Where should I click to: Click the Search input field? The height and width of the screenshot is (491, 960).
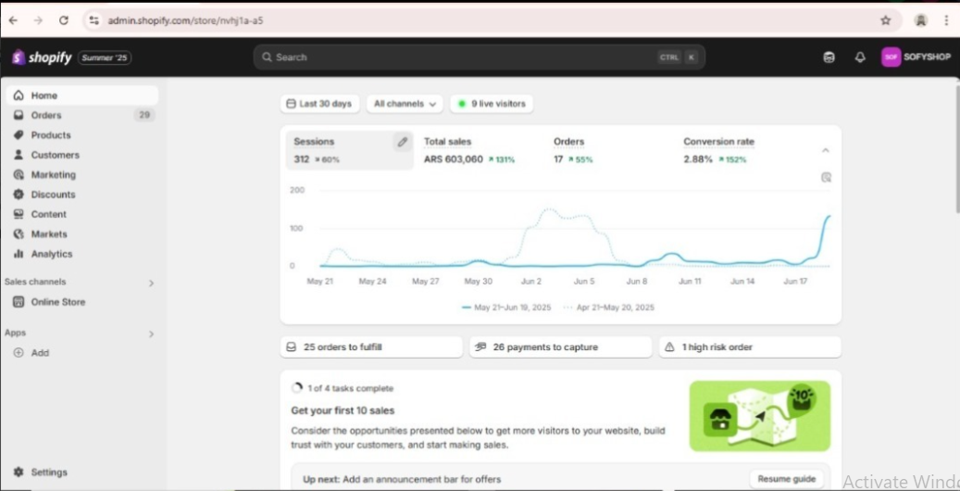coord(463,57)
